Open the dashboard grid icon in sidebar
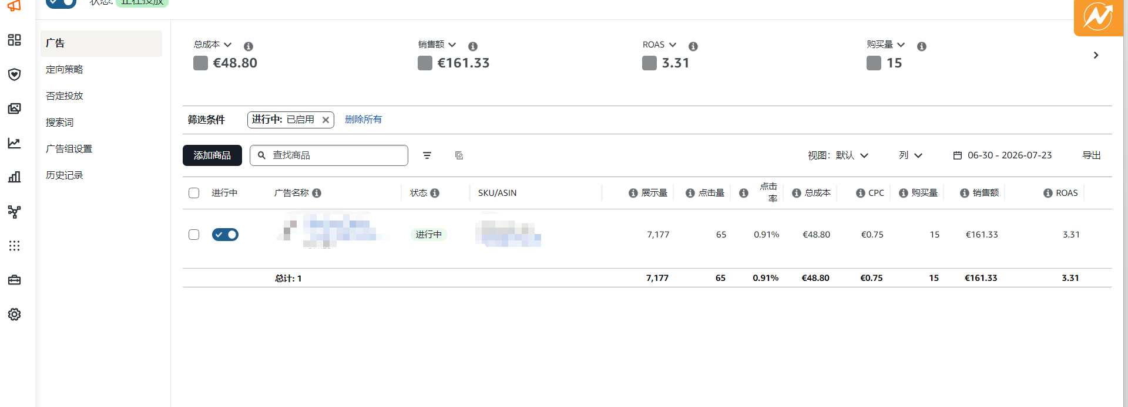This screenshot has width=1128, height=407. coord(14,40)
